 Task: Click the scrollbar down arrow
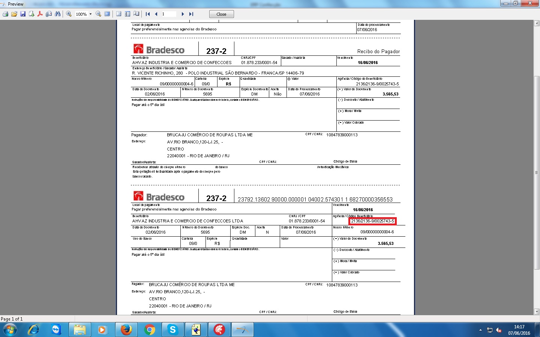[x=537, y=312]
